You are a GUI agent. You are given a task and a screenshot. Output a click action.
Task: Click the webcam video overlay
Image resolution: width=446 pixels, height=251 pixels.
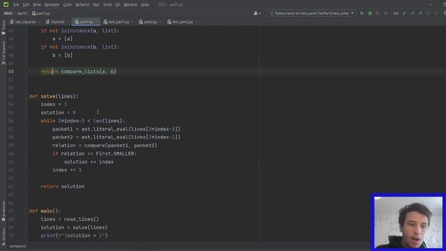[x=408, y=222]
